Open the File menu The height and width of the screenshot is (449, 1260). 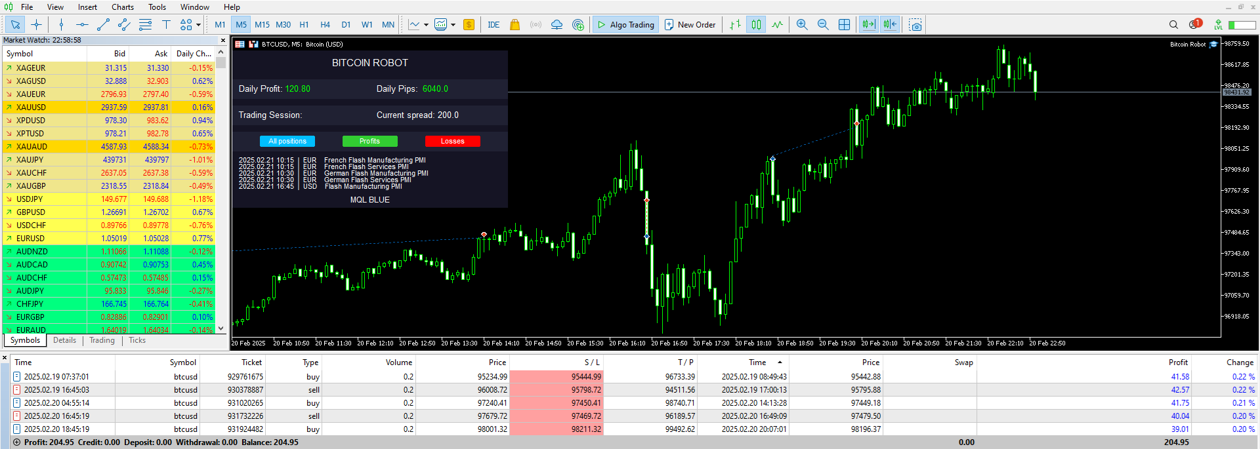(27, 7)
